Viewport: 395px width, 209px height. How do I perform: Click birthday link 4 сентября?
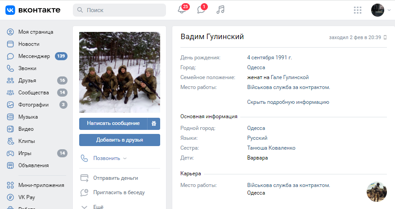(x=260, y=58)
